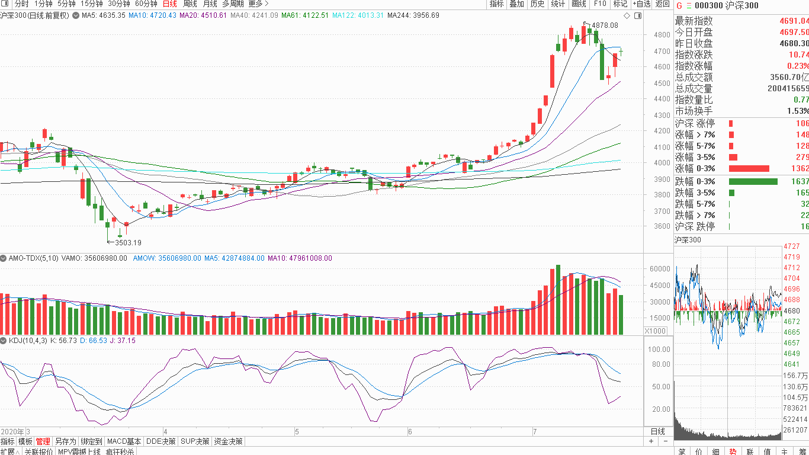The width and height of the screenshot is (809, 455).
Task: Open the MPV震撼上线 tab
Action: (79, 451)
